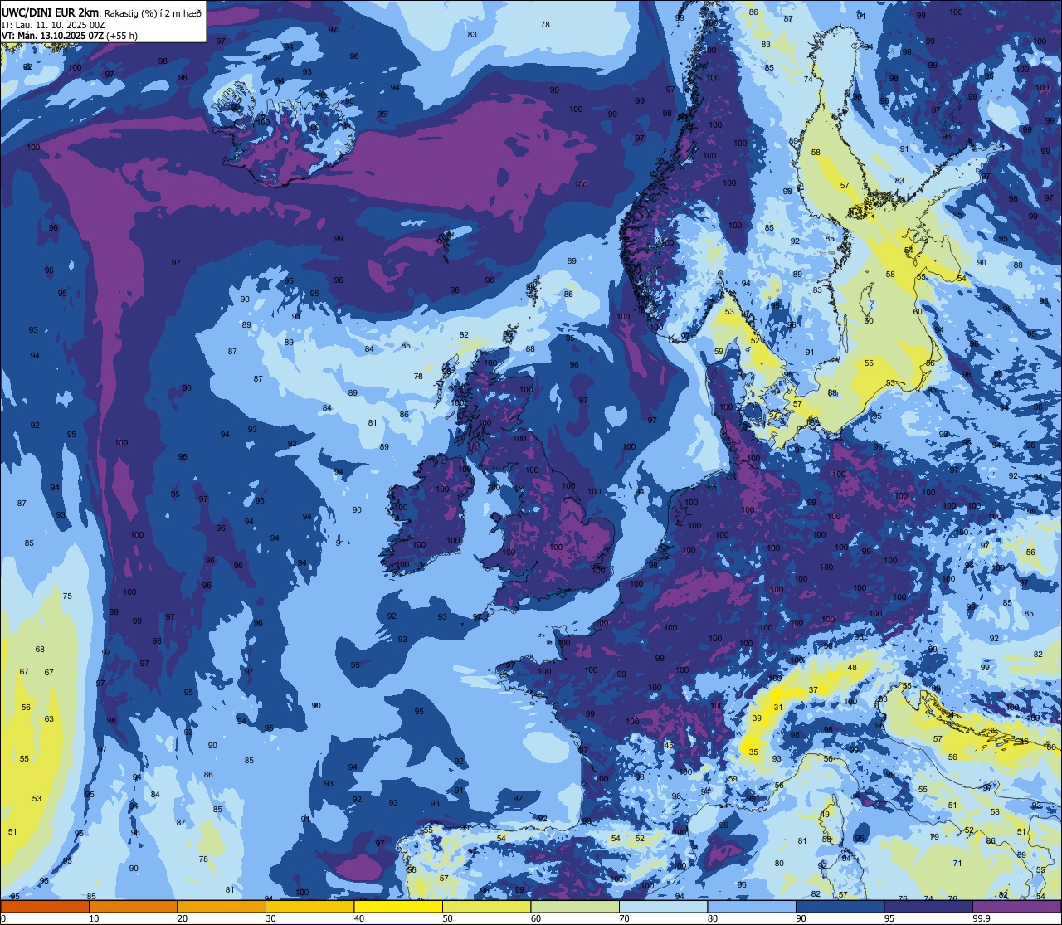Click the purple above-99.9% legend swatch
The width and height of the screenshot is (1062, 925).
tap(1017, 906)
